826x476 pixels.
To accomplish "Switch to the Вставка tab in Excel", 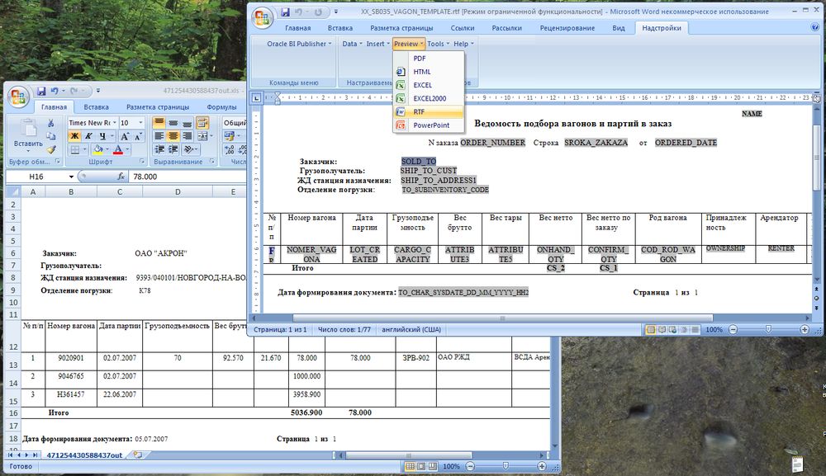I will [97, 106].
